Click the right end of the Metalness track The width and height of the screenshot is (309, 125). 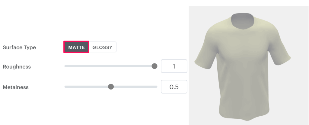click(x=156, y=87)
